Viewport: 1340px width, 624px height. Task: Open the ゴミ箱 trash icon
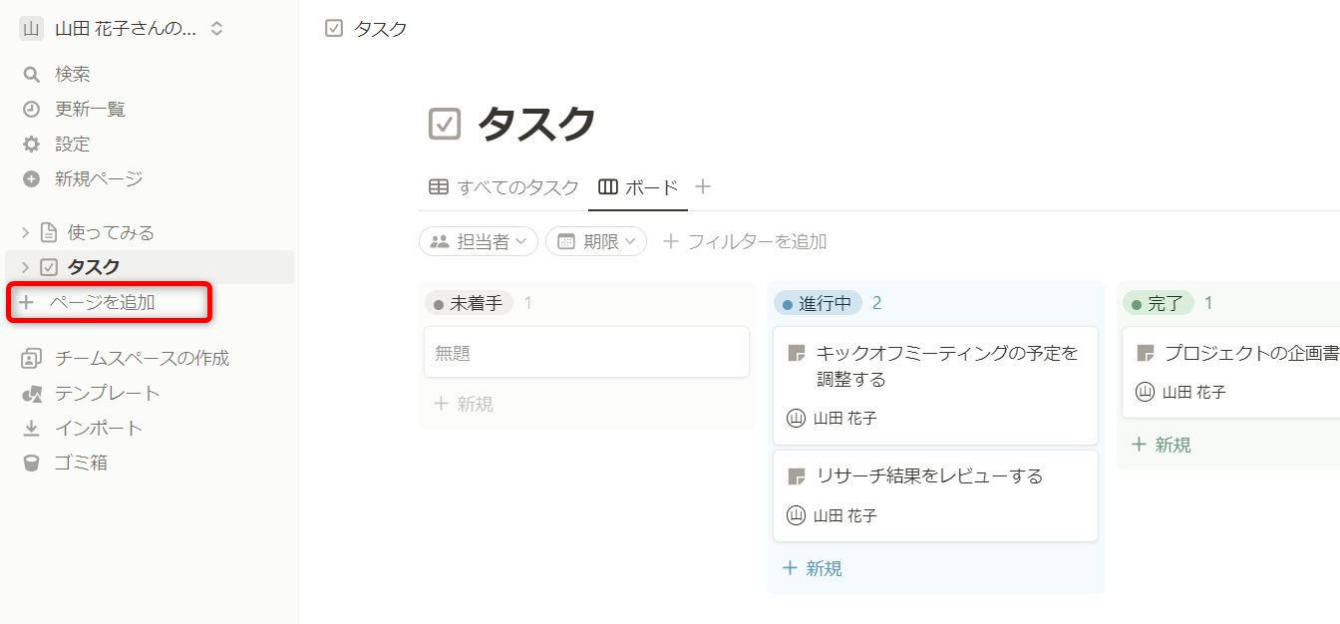32,464
